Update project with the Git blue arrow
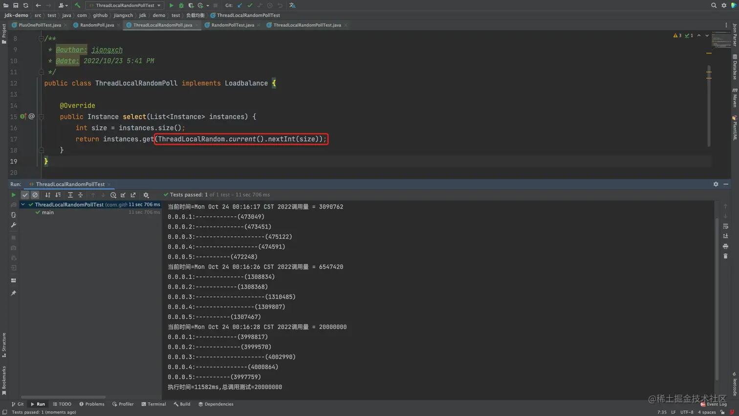Image resolution: width=739 pixels, height=416 pixels. coord(239,5)
